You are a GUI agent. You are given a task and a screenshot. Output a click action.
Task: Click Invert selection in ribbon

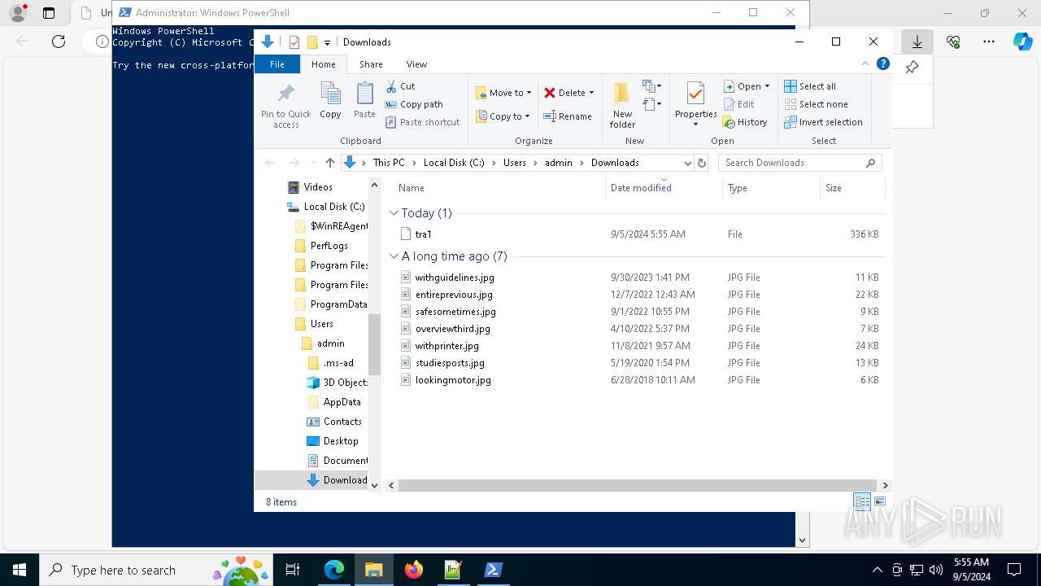[x=823, y=122]
